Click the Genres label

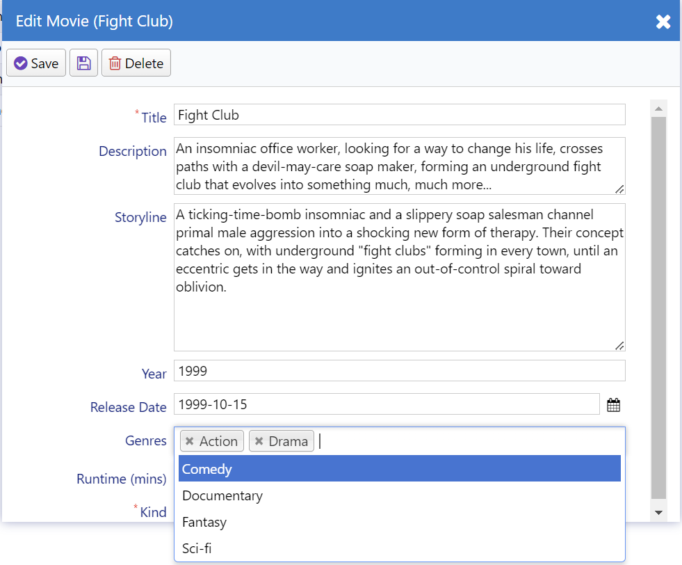pyautogui.click(x=146, y=440)
